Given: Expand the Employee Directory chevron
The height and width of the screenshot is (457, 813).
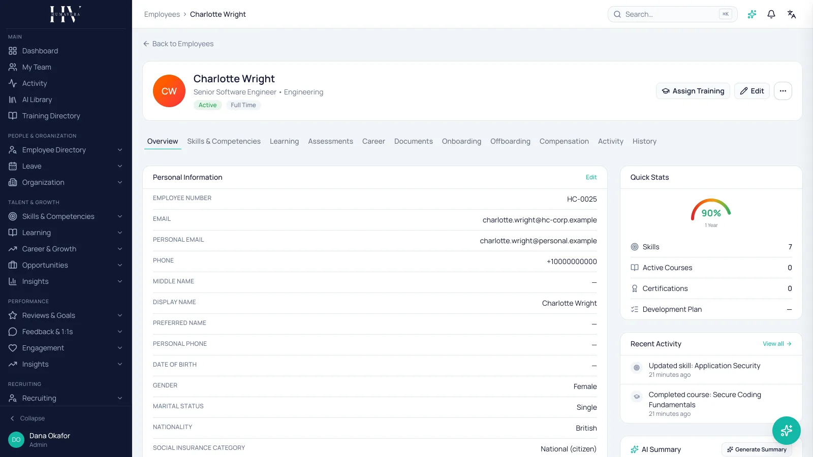Looking at the screenshot, I should [x=120, y=150].
